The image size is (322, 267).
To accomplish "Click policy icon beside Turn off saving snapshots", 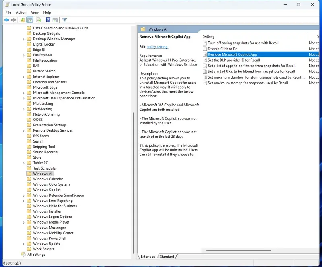I will (205, 43).
